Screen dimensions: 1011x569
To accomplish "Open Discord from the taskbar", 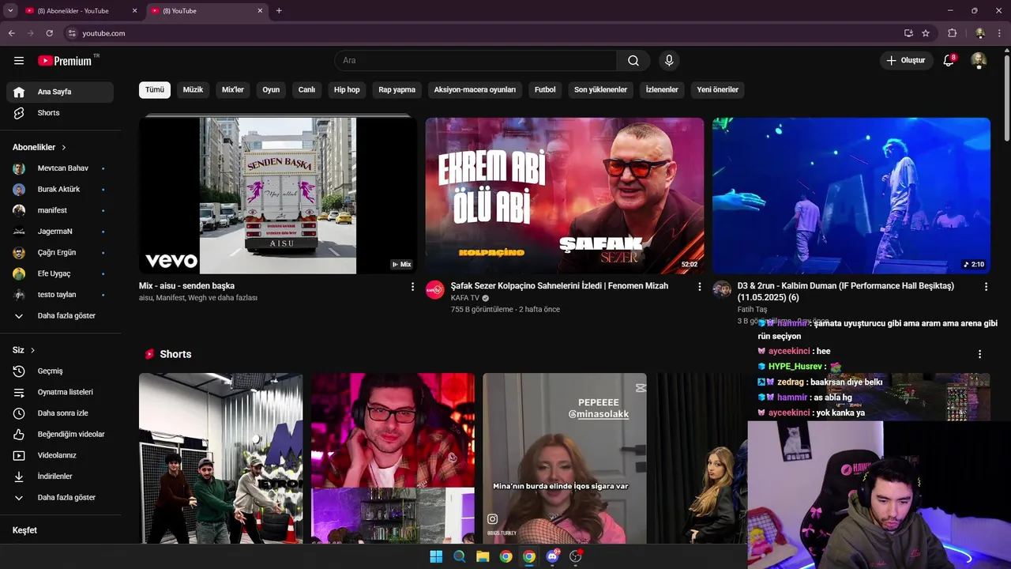I will point(552,556).
